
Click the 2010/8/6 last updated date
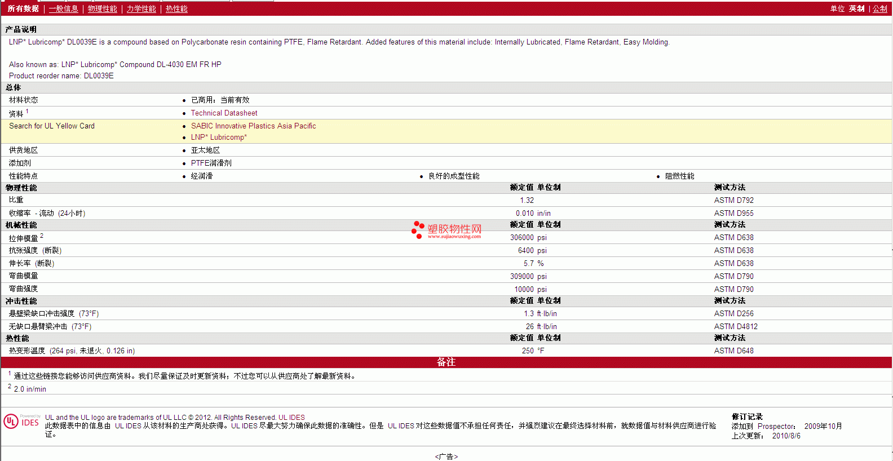[x=786, y=436]
